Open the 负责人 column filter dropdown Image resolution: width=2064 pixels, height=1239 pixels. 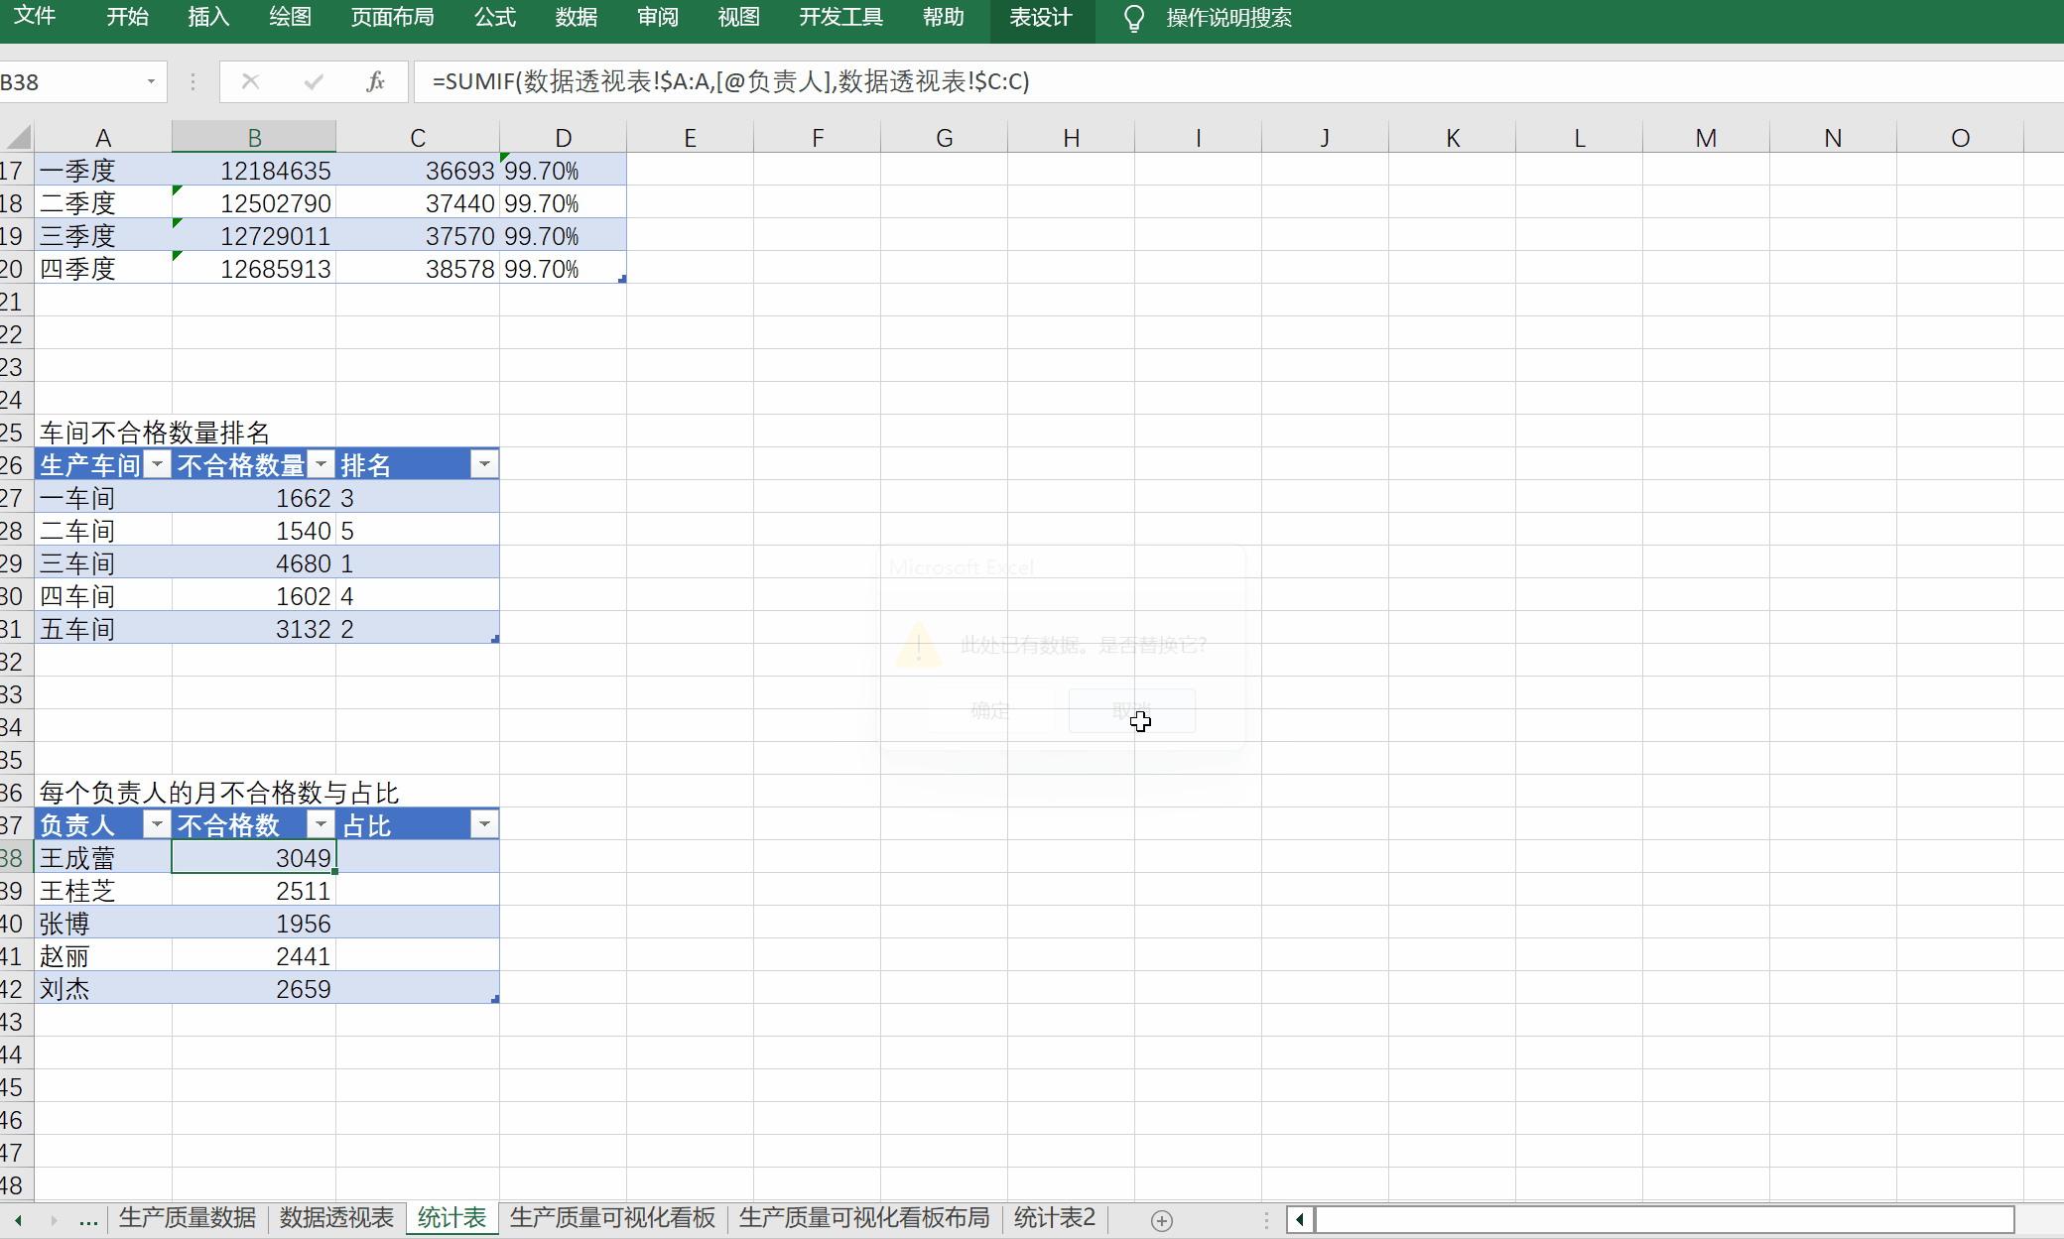[157, 824]
